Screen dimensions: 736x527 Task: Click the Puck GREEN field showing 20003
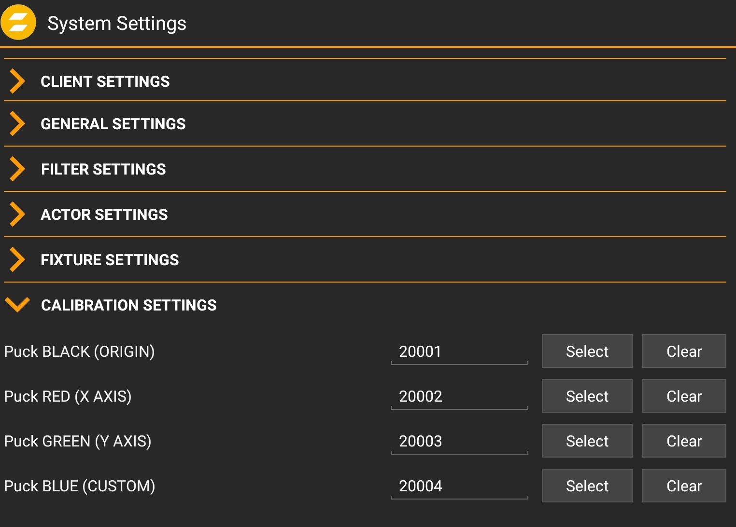pyautogui.click(x=459, y=441)
